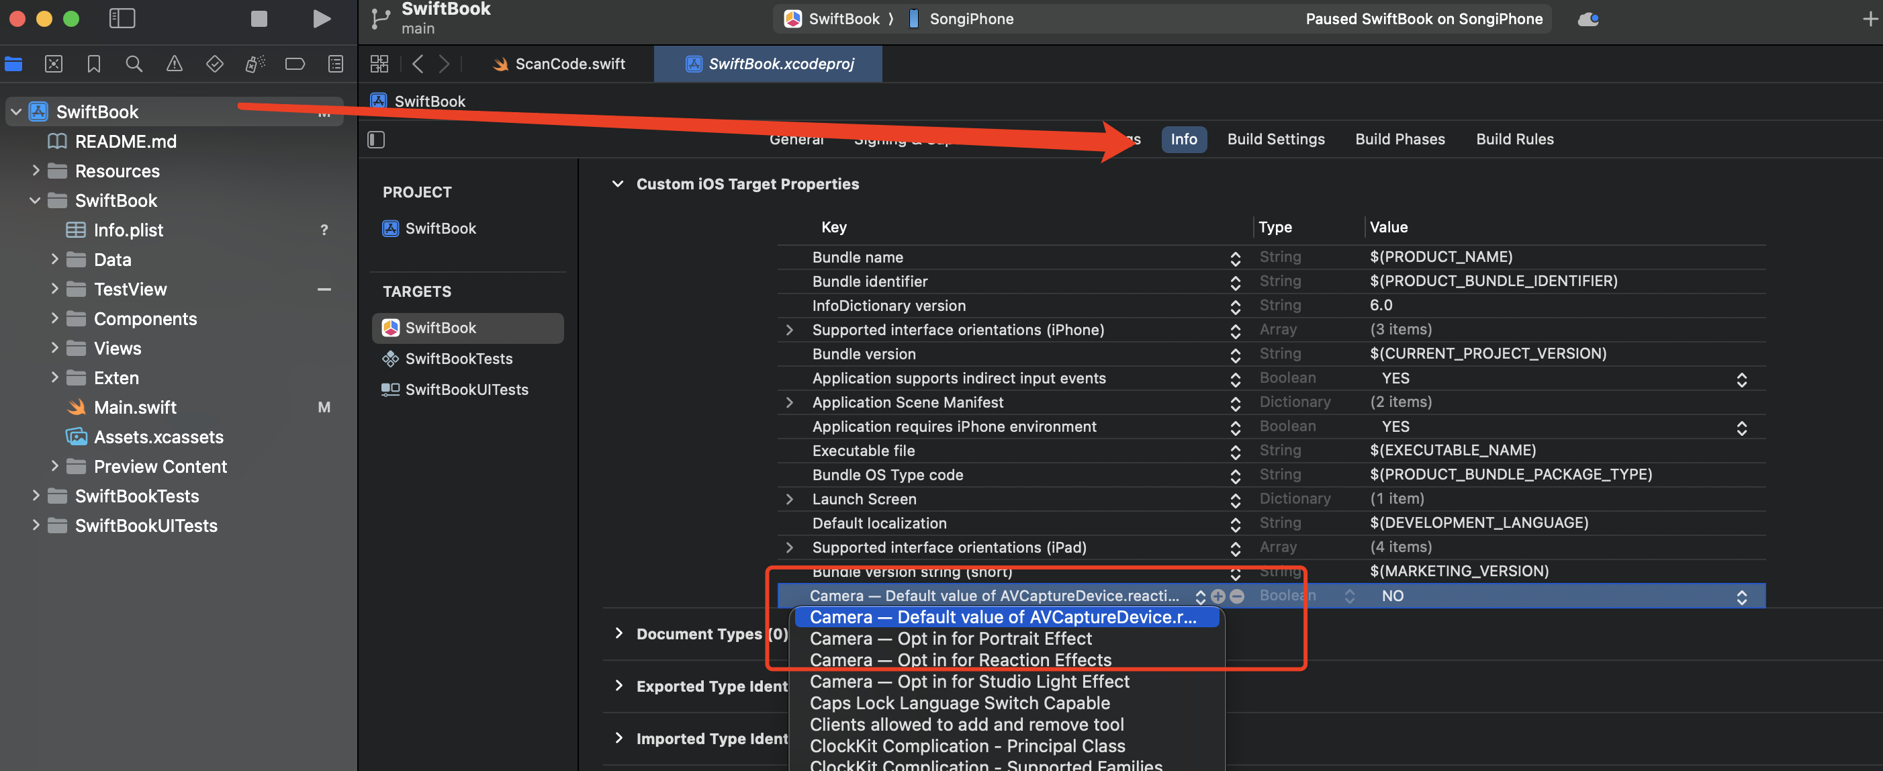This screenshot has height=771, width=1883.
Task: Open the Build Rules tab
Action: coord(1514,139)
